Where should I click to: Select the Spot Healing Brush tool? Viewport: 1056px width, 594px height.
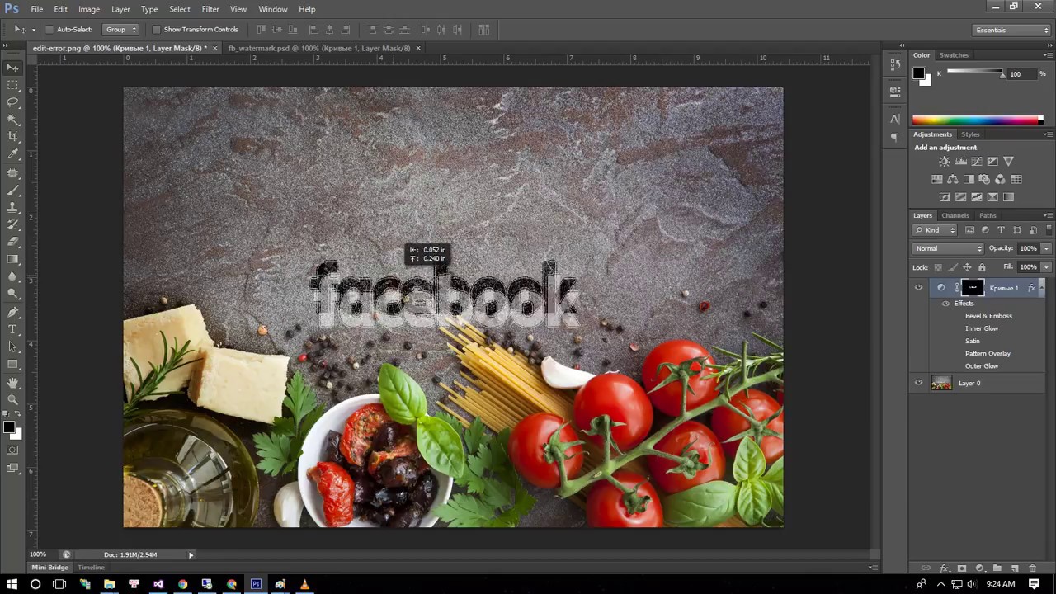click(13, 173)
